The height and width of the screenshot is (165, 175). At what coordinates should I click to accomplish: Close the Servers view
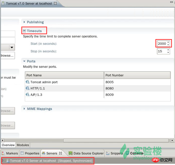click(61, 153)
